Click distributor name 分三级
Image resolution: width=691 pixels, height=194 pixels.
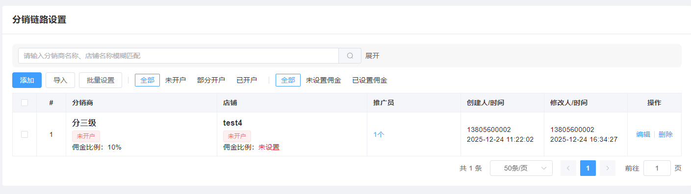coord(84,123)
